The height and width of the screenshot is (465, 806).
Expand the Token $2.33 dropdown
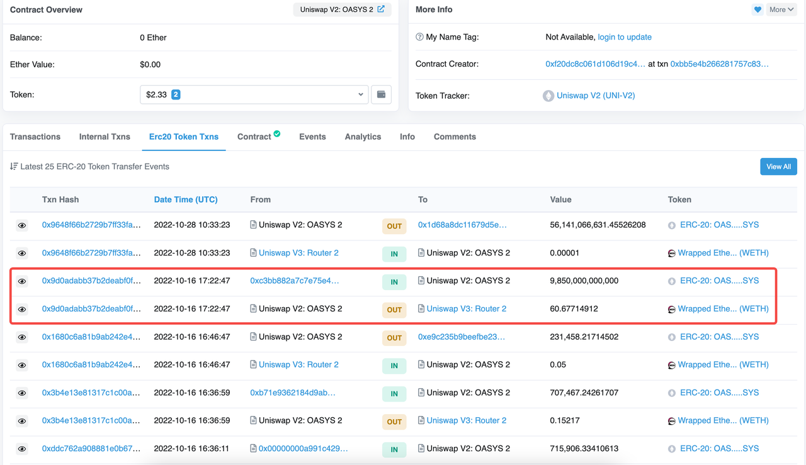[254, 94]
